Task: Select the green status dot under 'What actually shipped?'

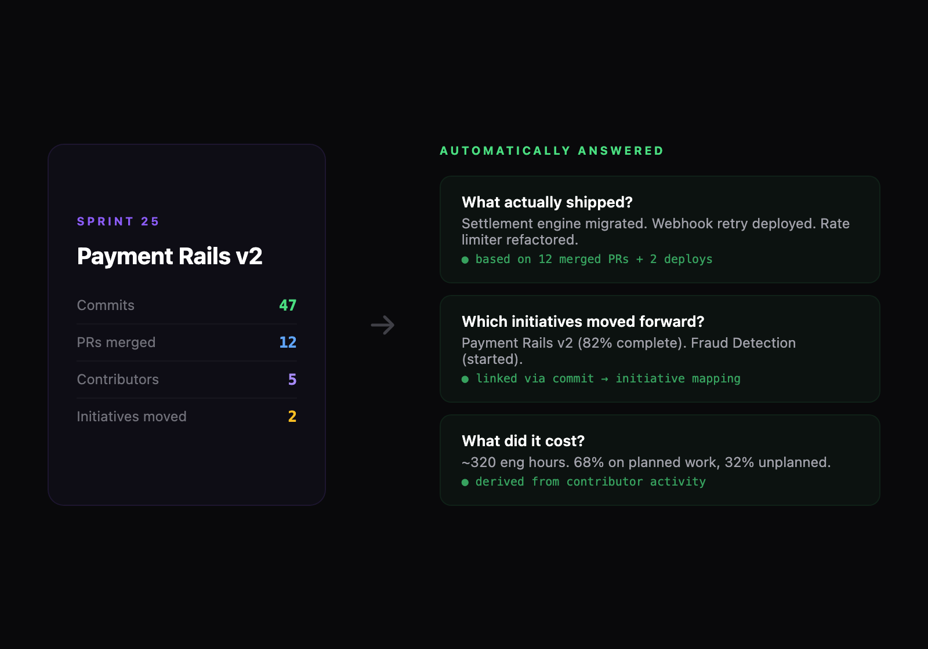Action: 465,260
